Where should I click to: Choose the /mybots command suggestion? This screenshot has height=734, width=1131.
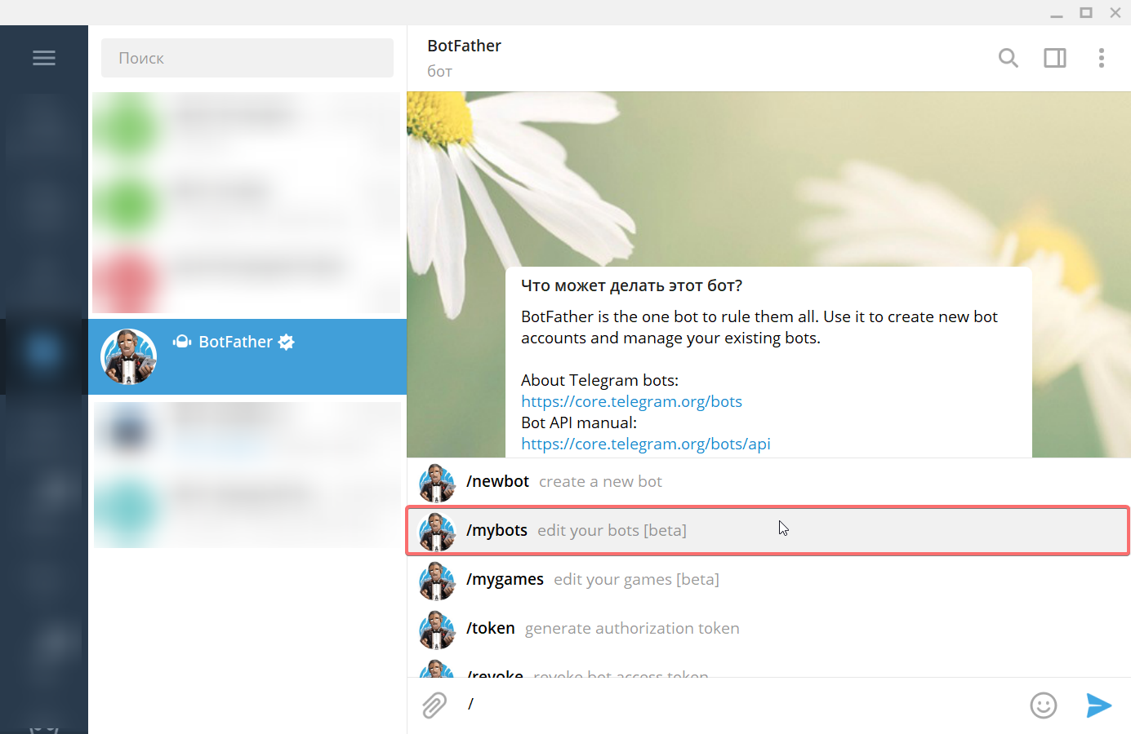point(768,531)
